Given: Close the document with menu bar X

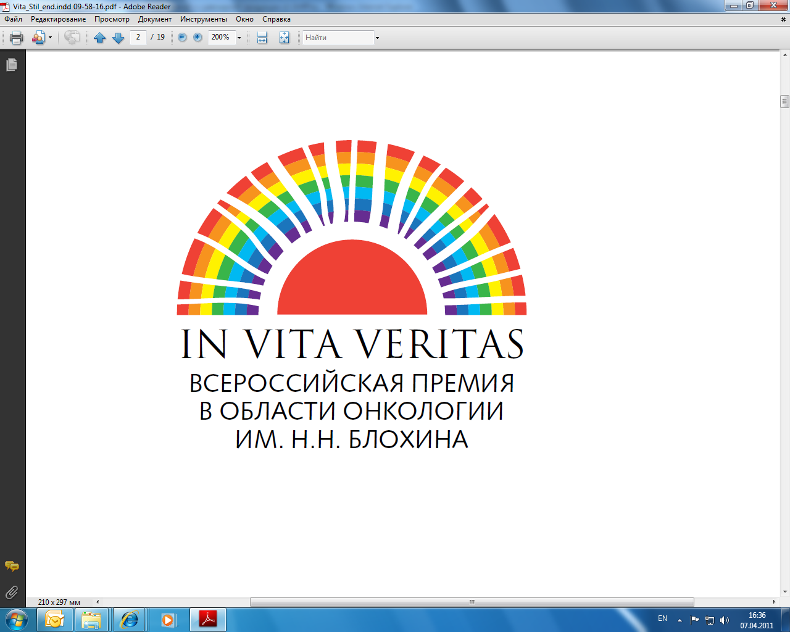Looking at the screenshot, I should click(784, 19).
